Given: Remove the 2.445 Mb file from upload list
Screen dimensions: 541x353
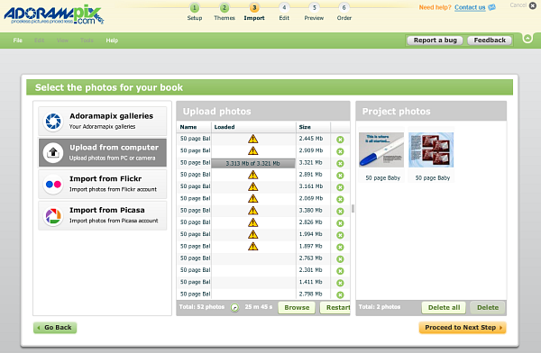Looking at the screenshot, I should pos(340,140).
